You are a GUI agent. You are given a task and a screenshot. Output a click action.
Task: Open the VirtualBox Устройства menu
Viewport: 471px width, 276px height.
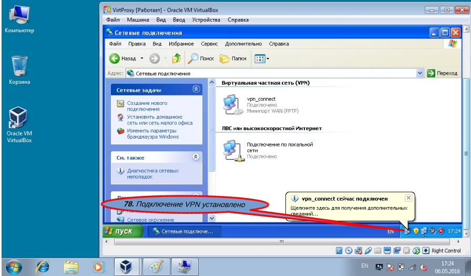(x=206, y=20)
